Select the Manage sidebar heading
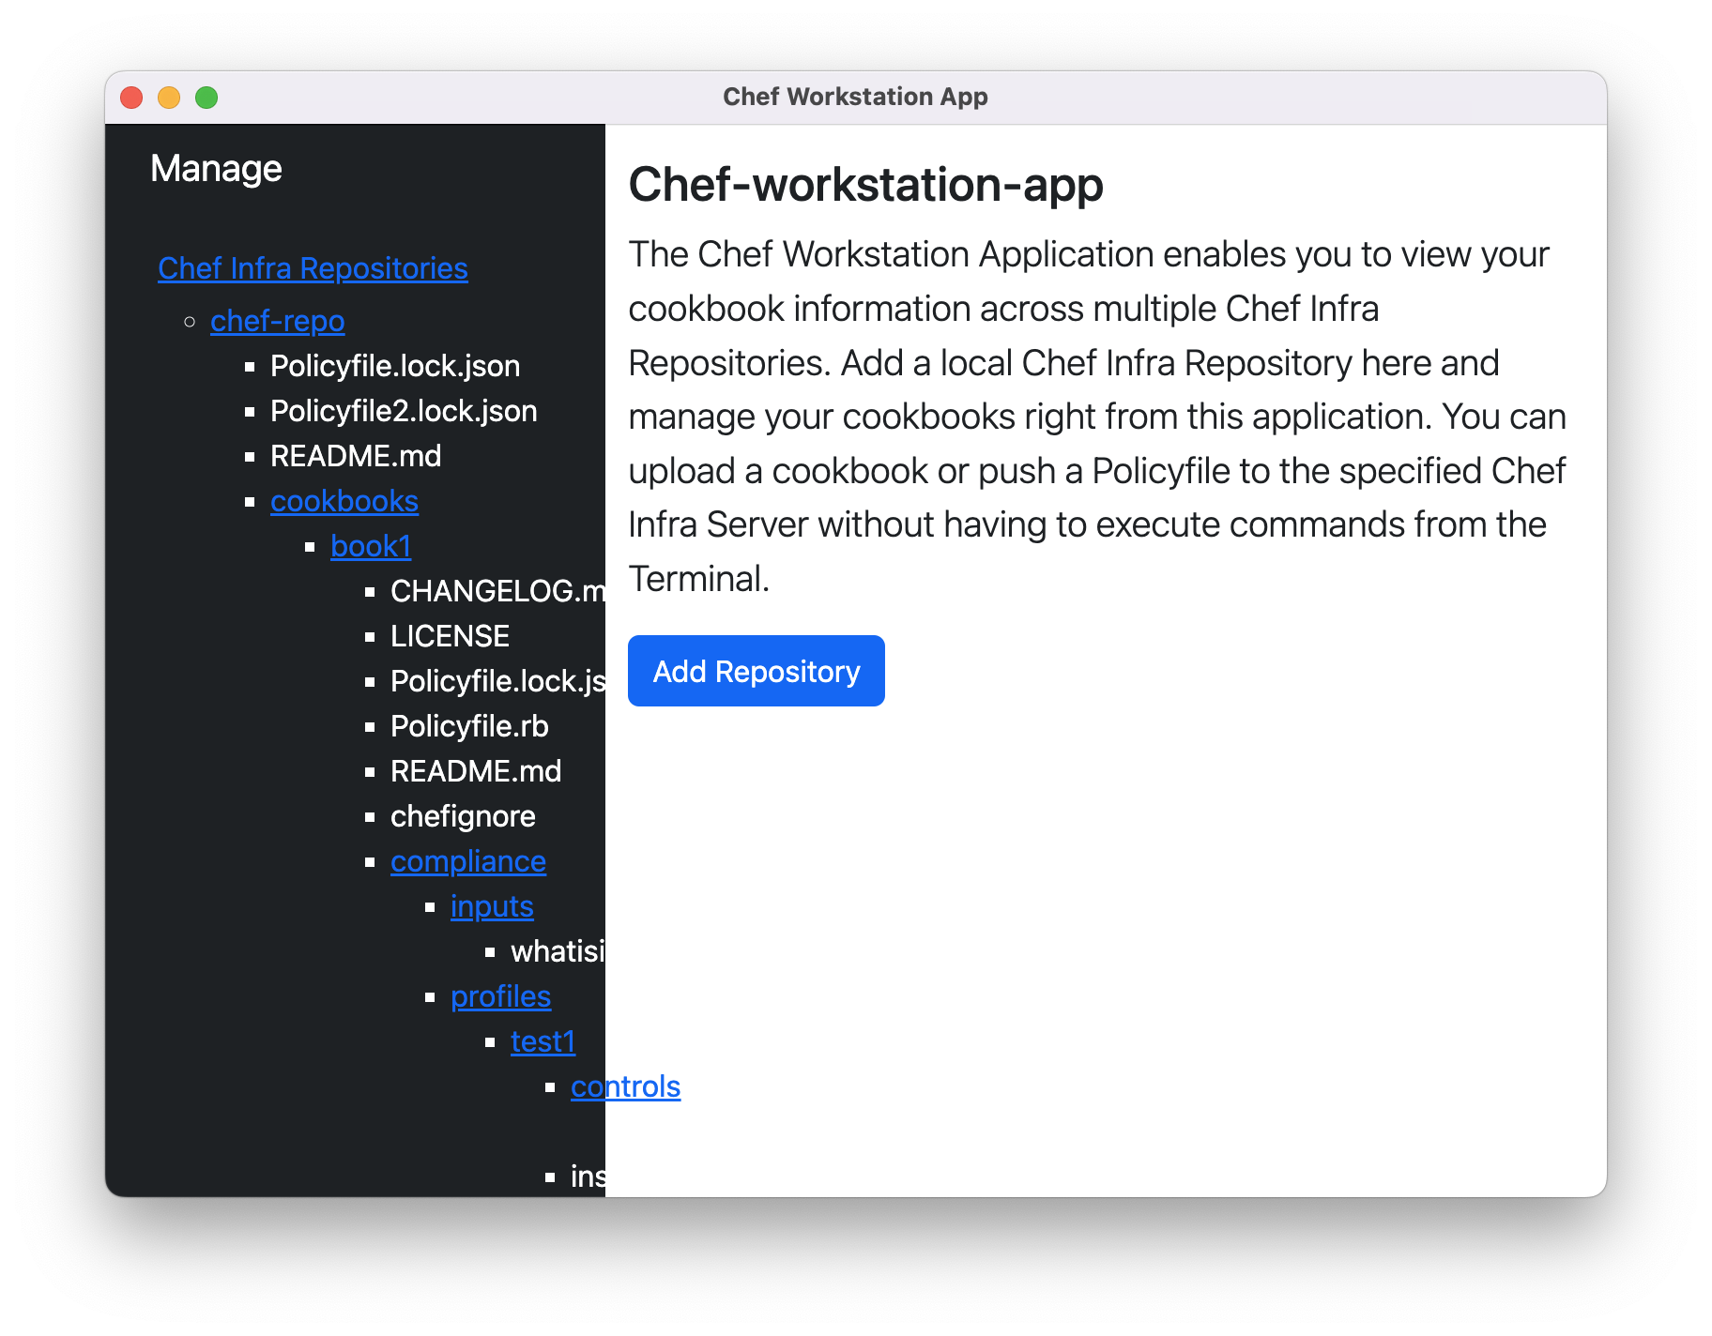 pos(216,169)
